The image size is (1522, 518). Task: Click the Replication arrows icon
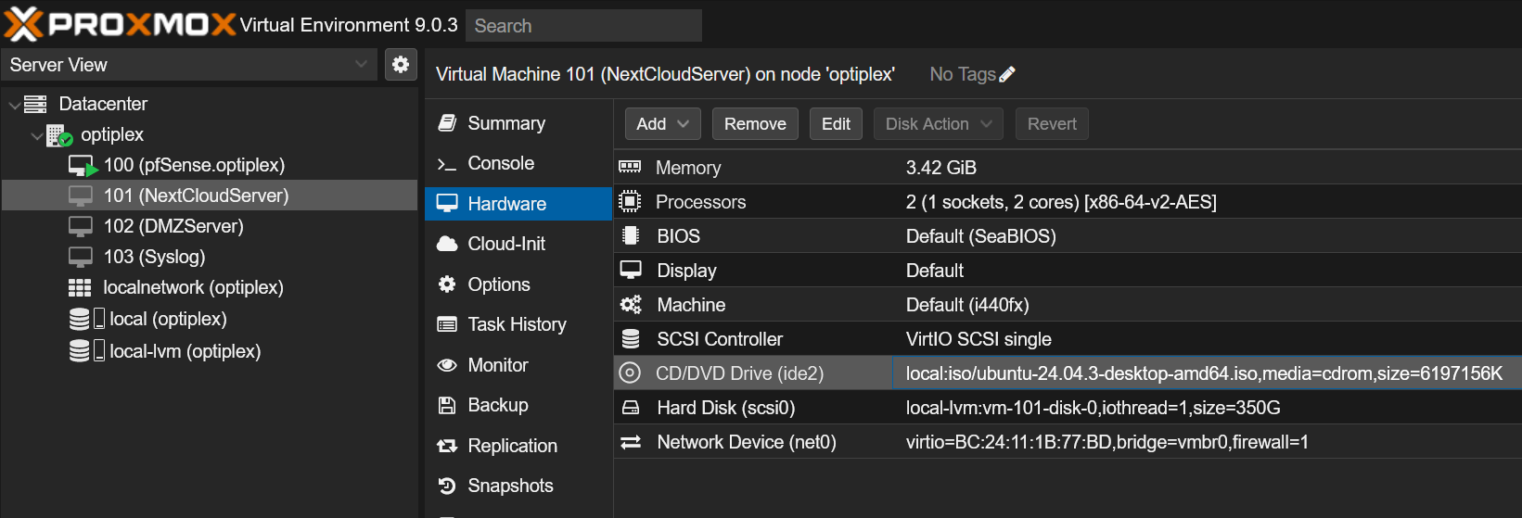tap(447, 446)
